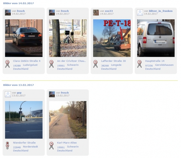The image size is (181, 158).
Task: Open the PE-T-18 red car photo
Action: [x=112, y=38]
